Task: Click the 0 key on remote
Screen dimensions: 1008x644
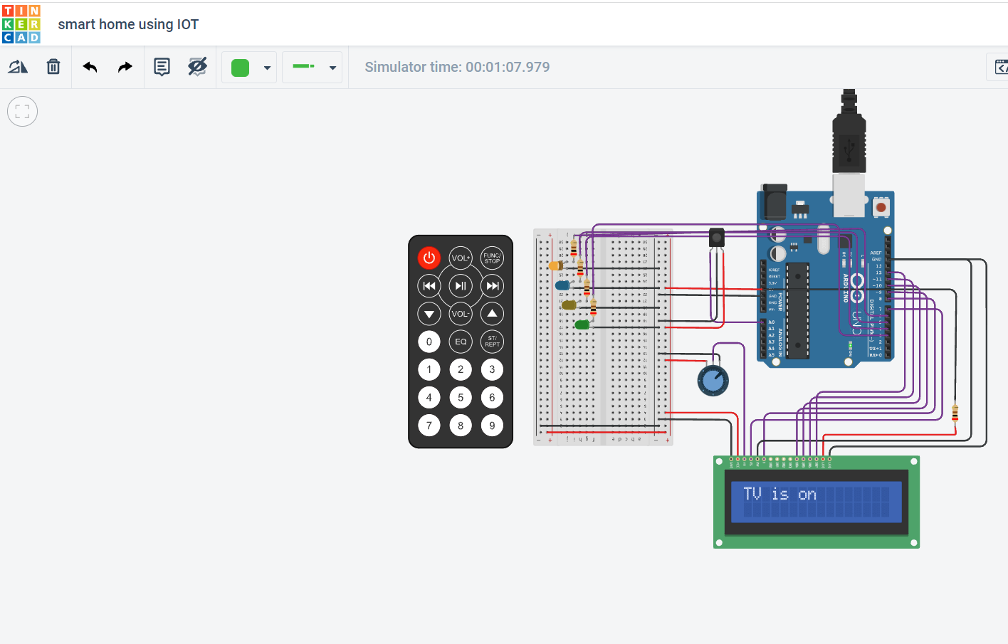Action: pos(429,342)
